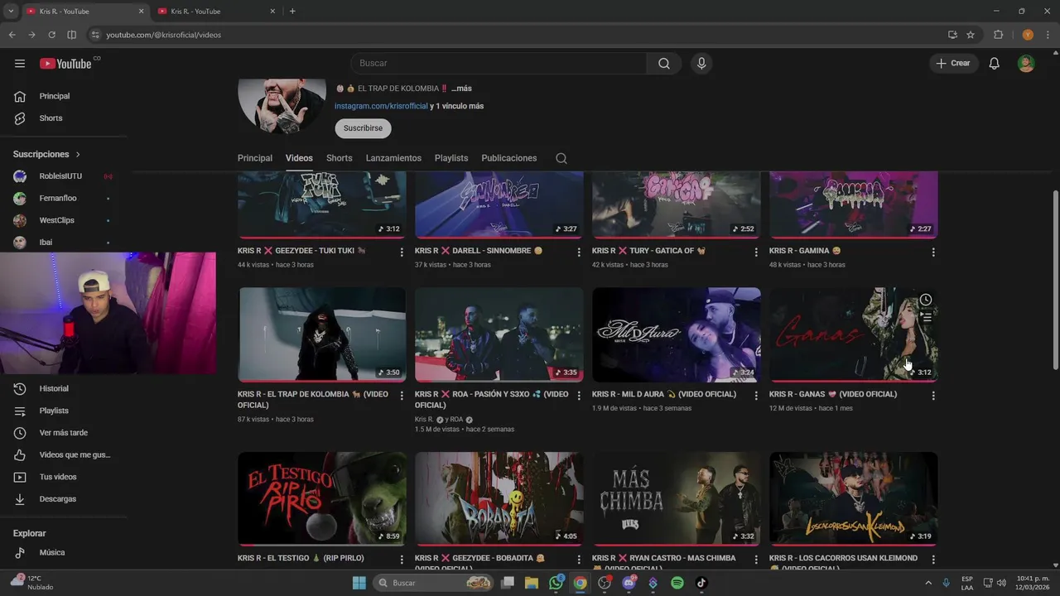Open the account avatar menu

1026,64
